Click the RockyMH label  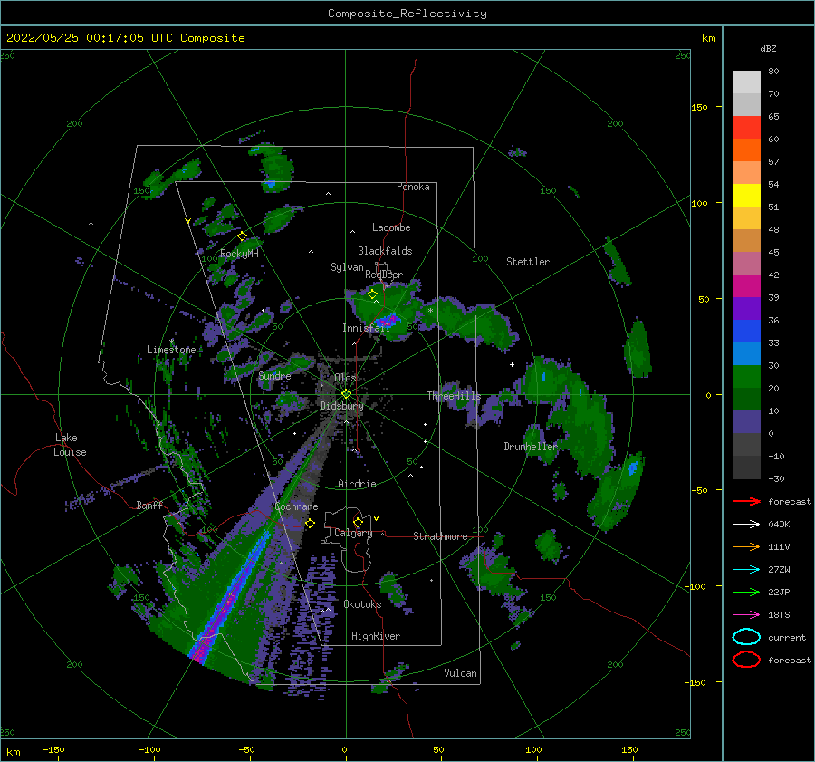(x=239, y=254)
